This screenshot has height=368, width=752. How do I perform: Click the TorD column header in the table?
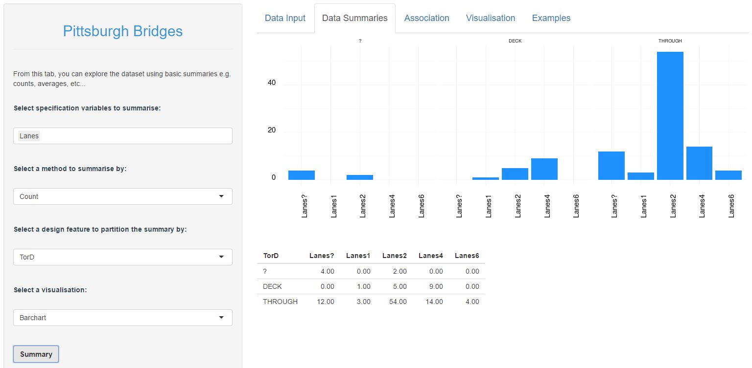pyautogui.click(x=271, y=256)
